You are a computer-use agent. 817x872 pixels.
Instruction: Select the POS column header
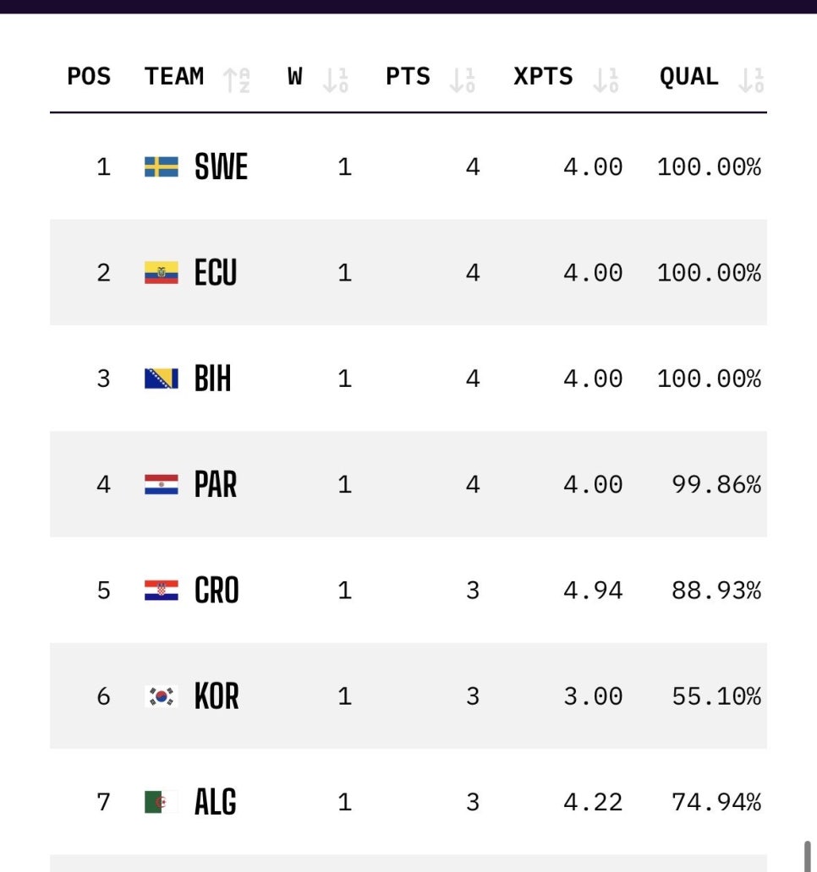pos(89,76)
